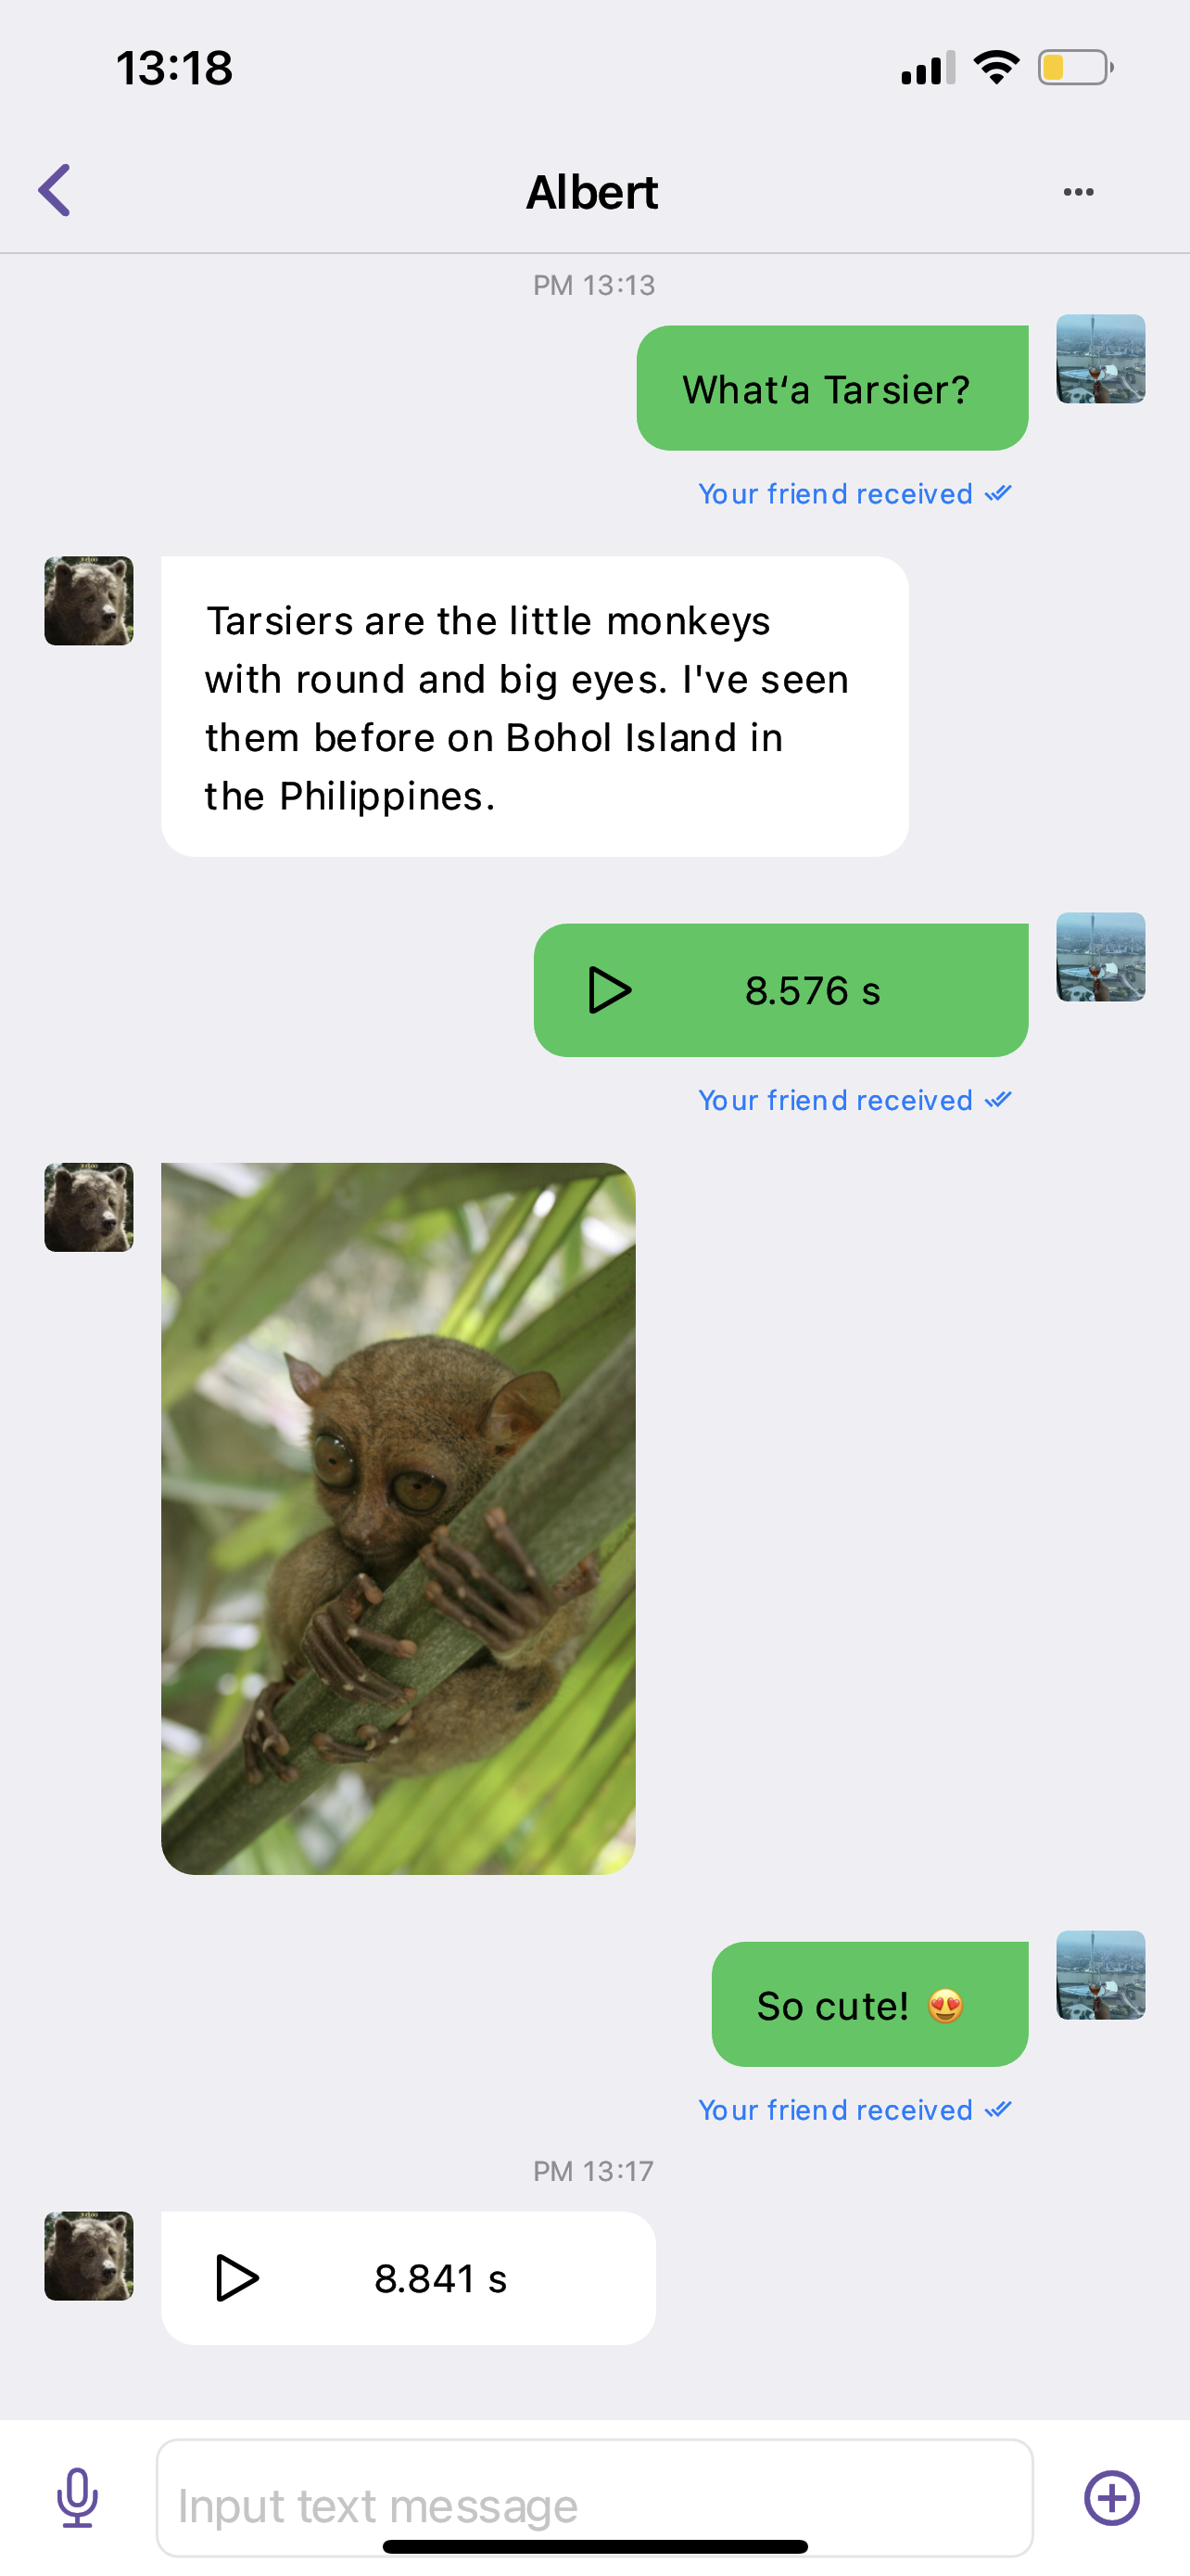Tap your avatar next to What'a Tarsier
Image resolution: width=1190 pixels, height=2576 pixels.
[x=1100, y=359]
